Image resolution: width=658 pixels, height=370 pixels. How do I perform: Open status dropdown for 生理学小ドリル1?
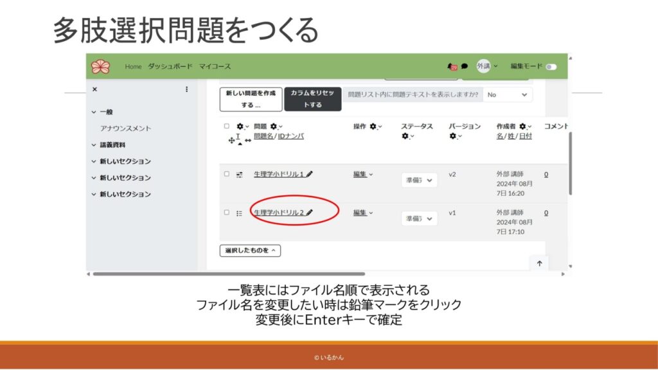pos(419,181)
